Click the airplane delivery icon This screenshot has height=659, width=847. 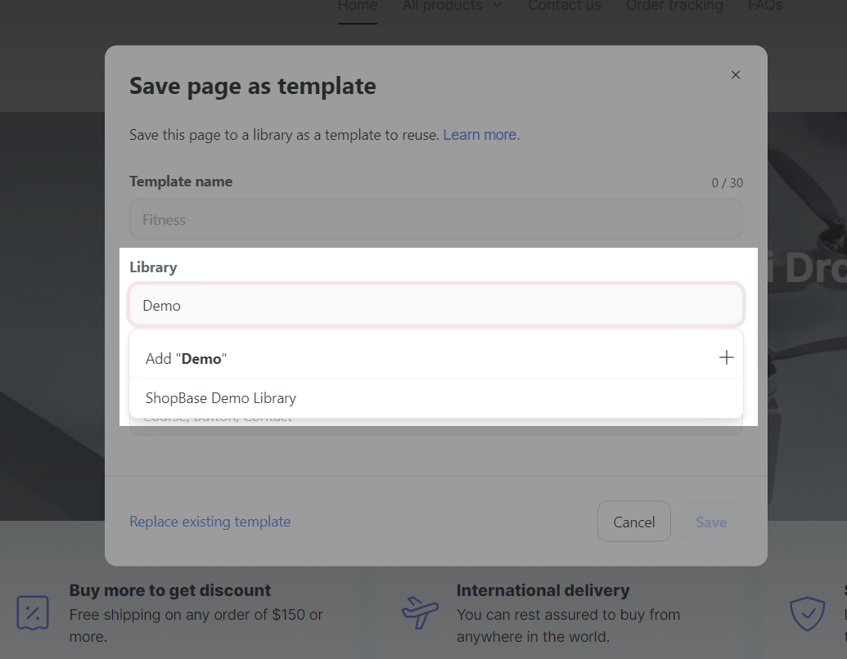tap(420, 612)
